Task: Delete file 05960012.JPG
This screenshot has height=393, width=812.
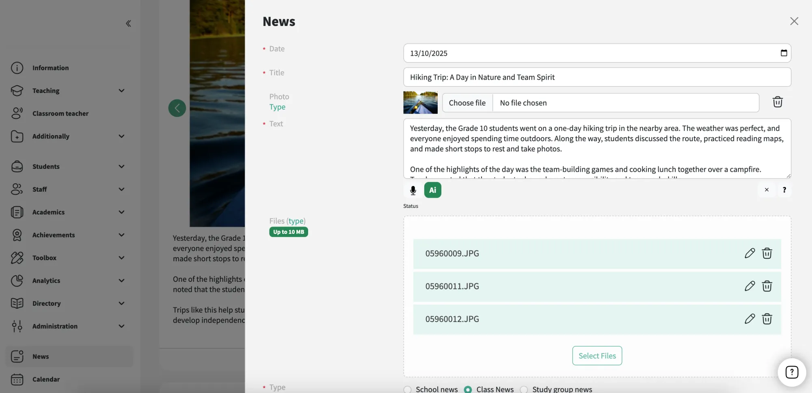Action: (x=767, y=319)
